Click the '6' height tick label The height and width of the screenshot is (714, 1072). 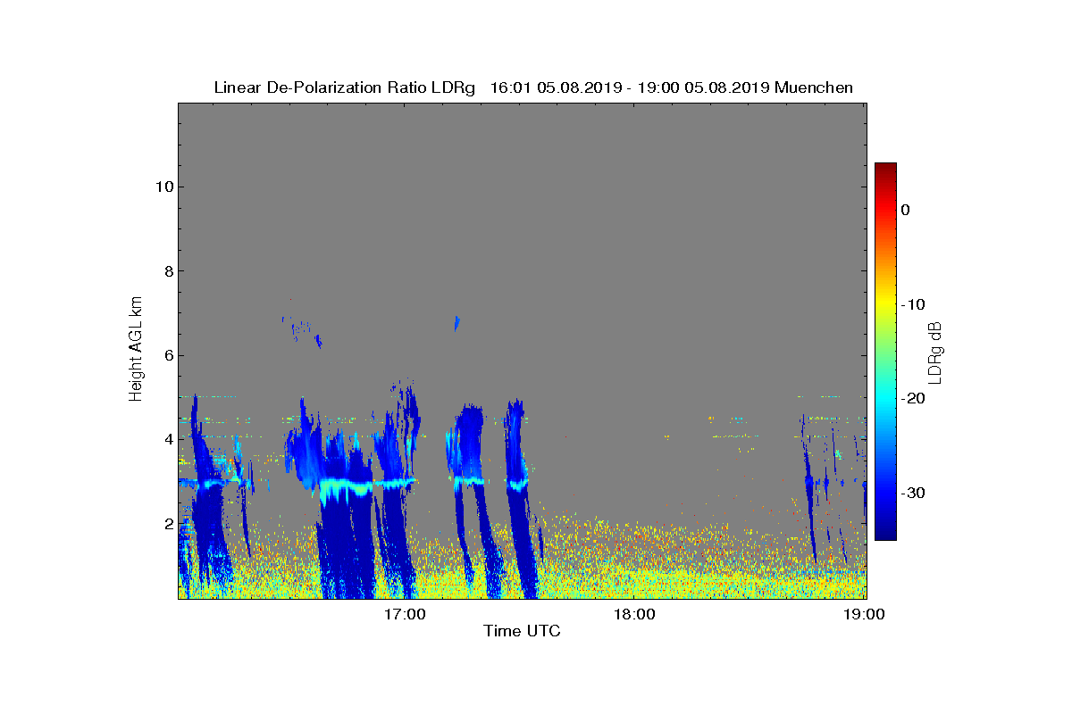pos(167,355)
